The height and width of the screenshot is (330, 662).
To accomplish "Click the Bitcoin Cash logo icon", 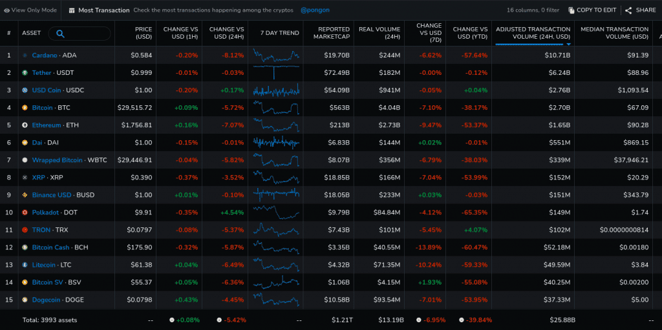I will point(25,247).
